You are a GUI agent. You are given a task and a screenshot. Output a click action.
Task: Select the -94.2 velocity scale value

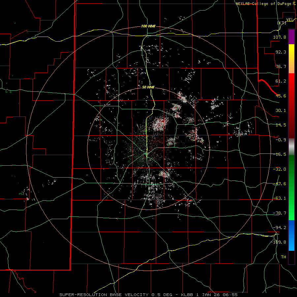[x=280, y=227]
